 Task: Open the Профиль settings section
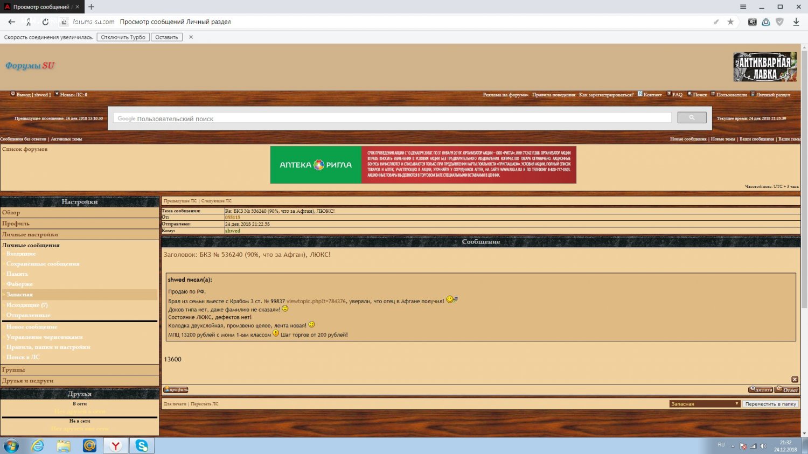[16, 223]
